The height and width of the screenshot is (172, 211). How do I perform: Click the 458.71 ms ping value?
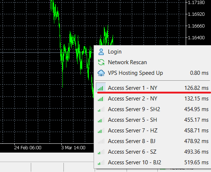coord(196,131)
